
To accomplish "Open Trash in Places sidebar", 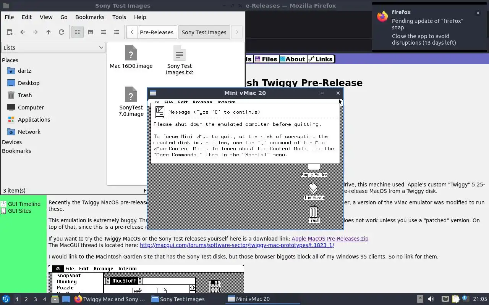I will pos(25,95).
